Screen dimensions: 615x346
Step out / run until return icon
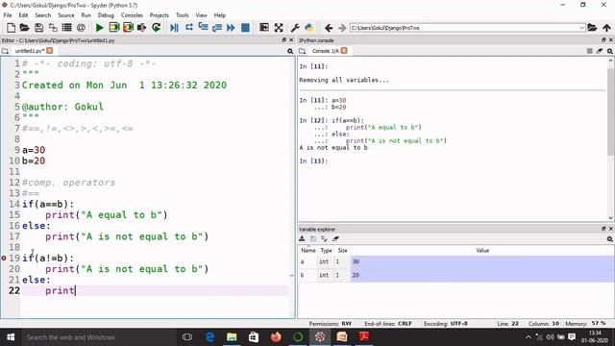pyautogui.click(x=217, y=28)
